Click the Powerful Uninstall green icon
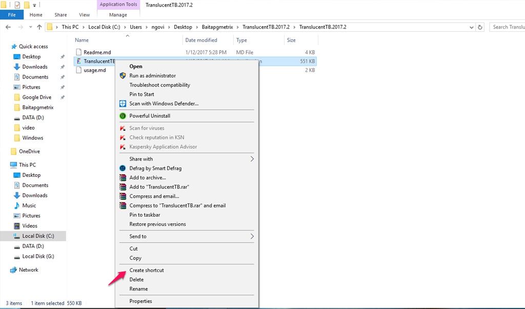The image size is (525, 309). click(123, 116)
